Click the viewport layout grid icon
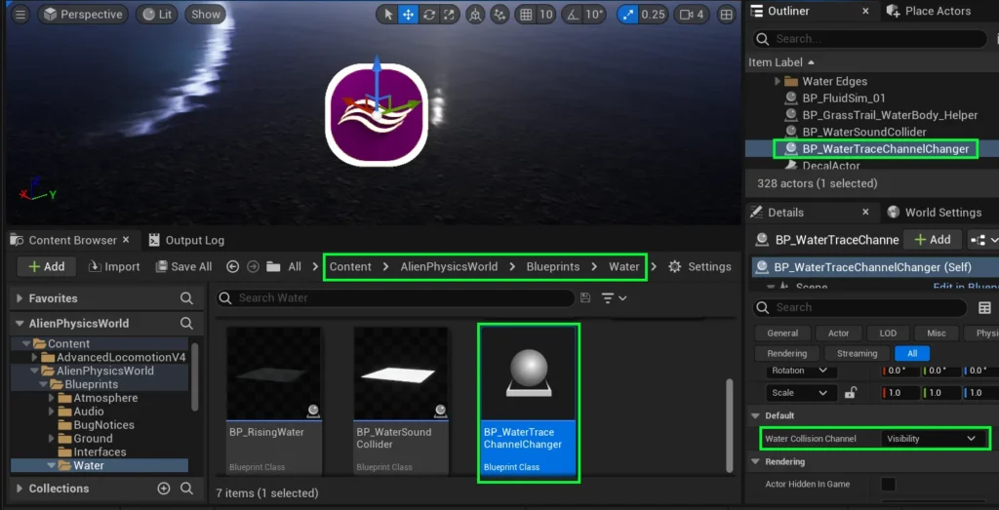Image resolution: width=999 pixels, height=510 pixels. 727,15
